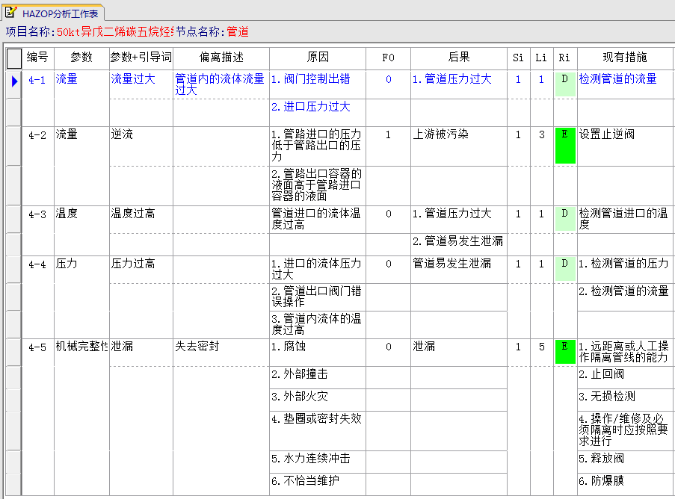Select the row number cell 4-4
The width and height of the screenshot is (675, 499).
pos(37,264)
